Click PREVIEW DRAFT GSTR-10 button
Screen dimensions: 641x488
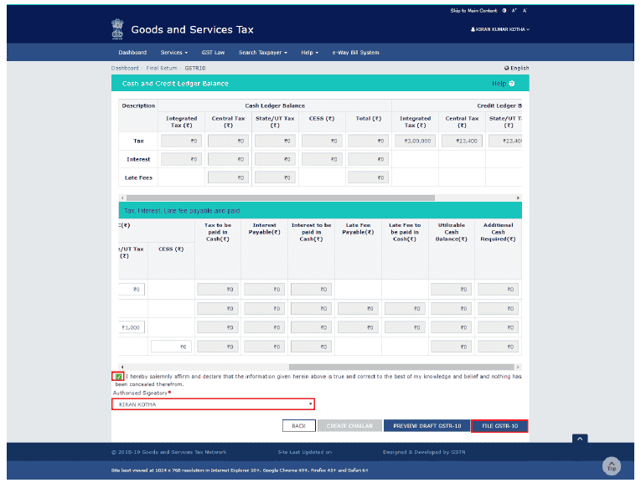tap(426, 425)
